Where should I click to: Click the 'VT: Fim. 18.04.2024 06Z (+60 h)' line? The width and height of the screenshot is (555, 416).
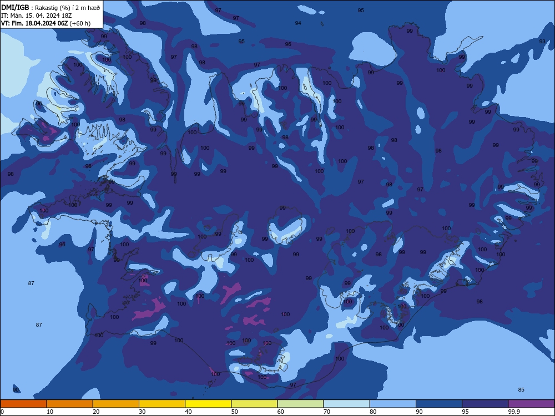[46, 23]
